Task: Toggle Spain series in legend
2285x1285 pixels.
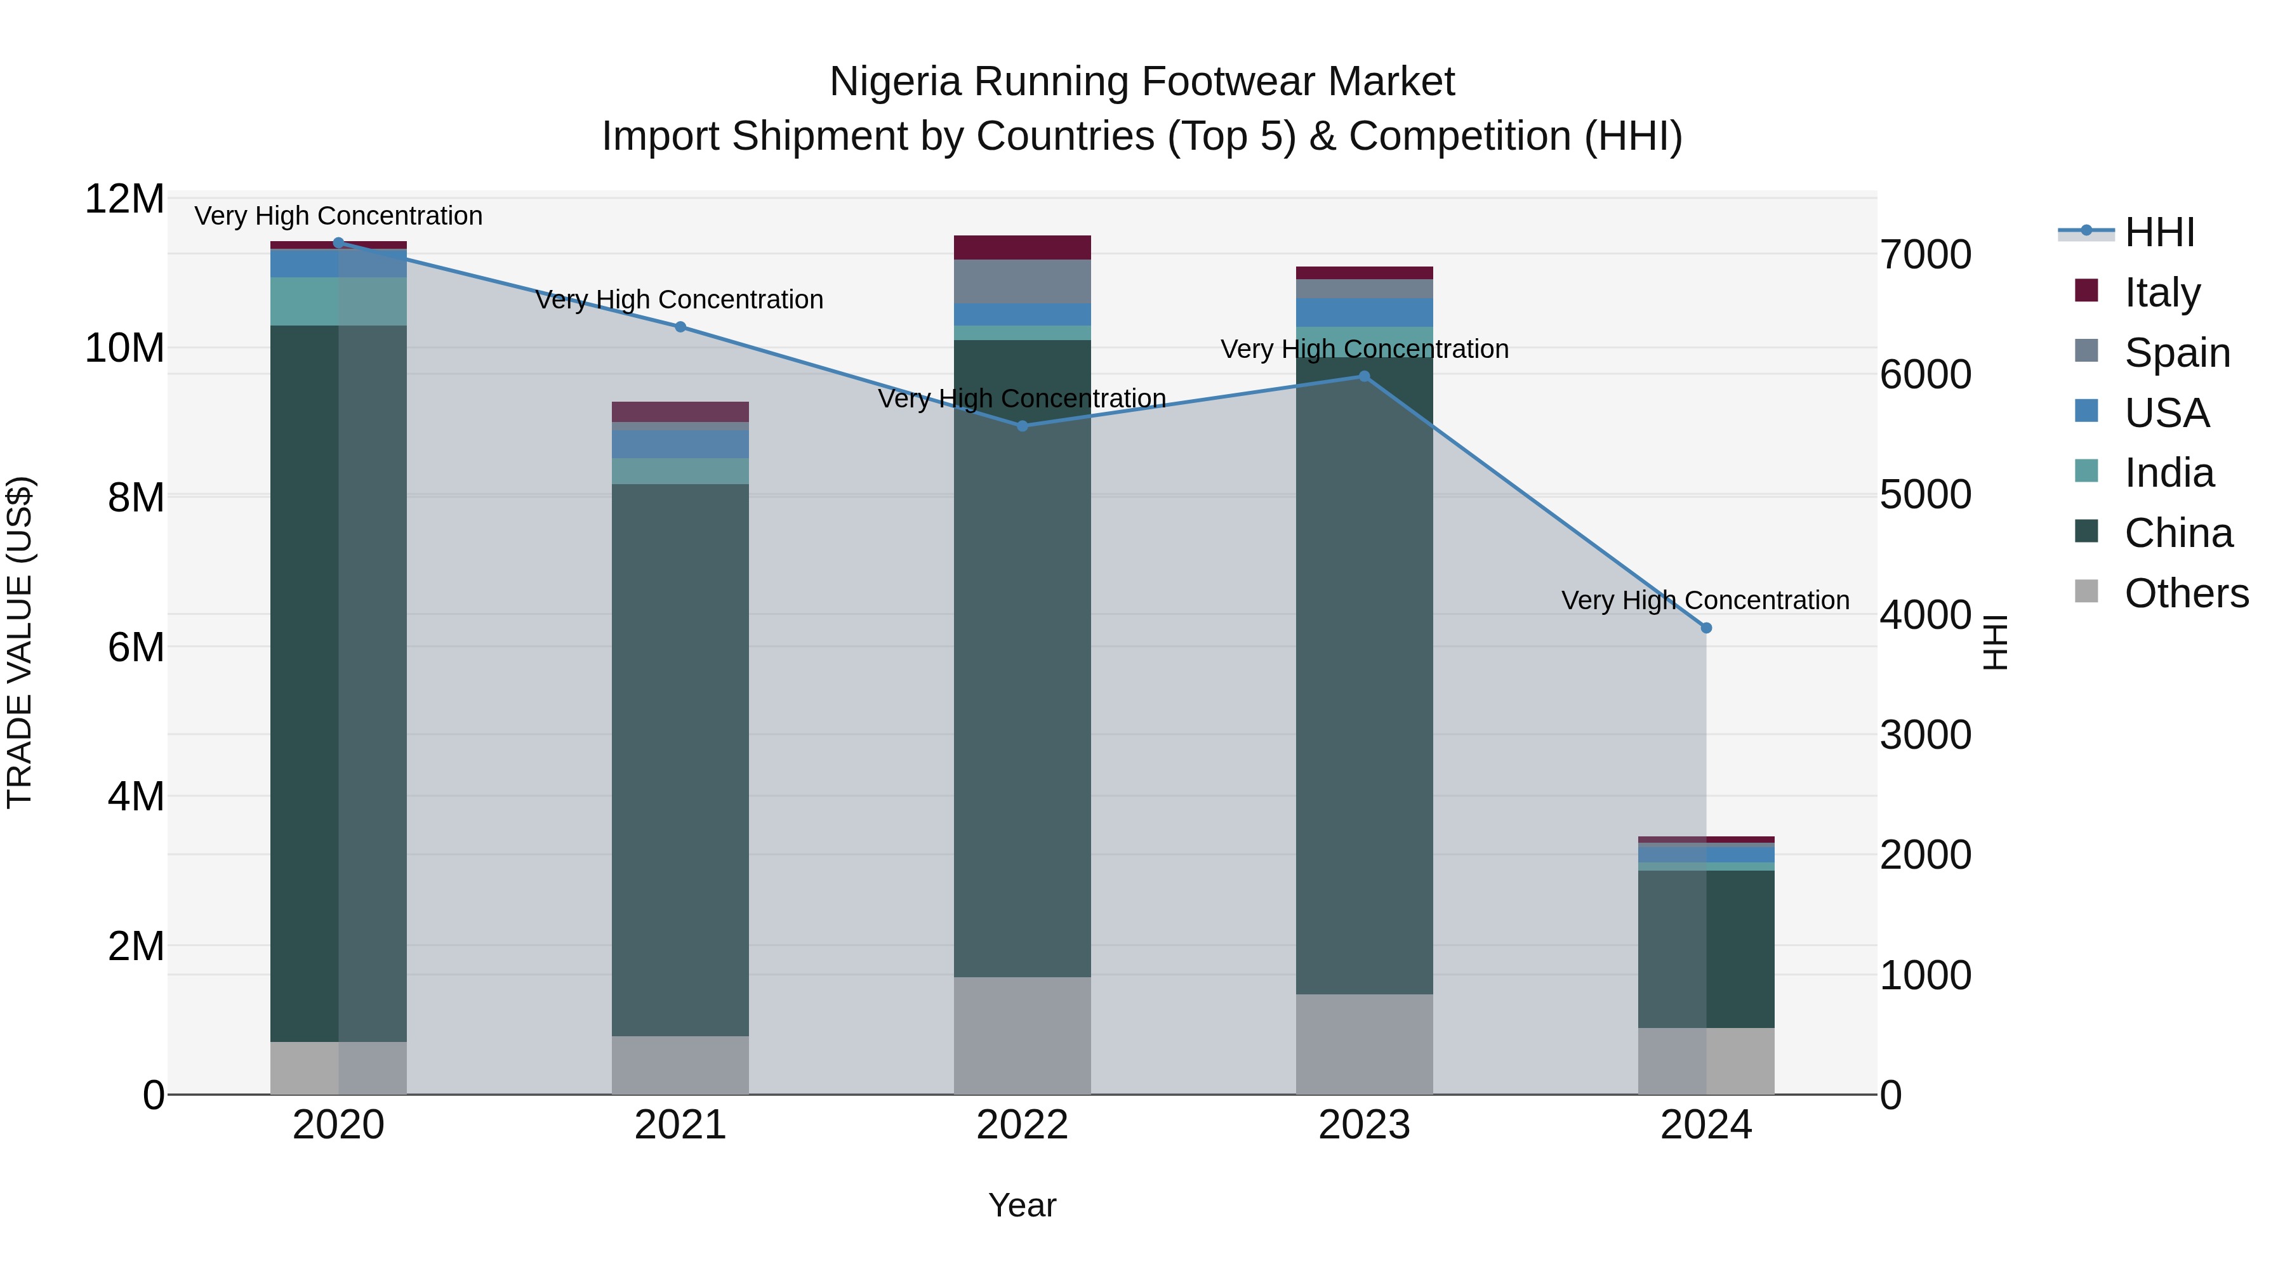Action: pos(2153,352)
